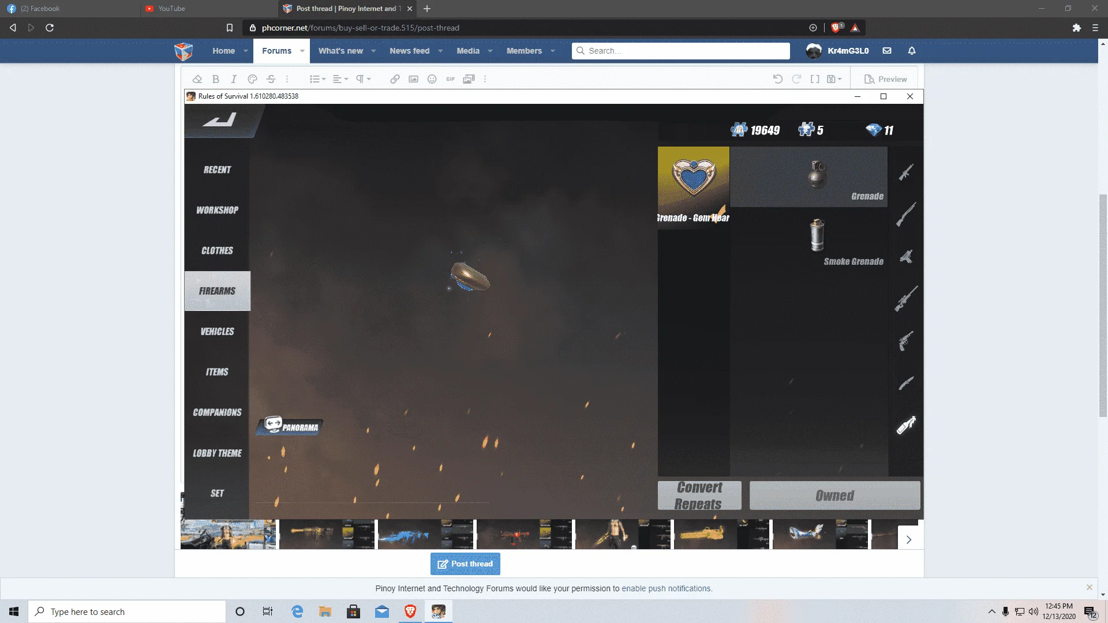This screenshot has height=623, width=1108.
Task: Open the paragraph format dropdown
Action: click(x=363, y=79)
